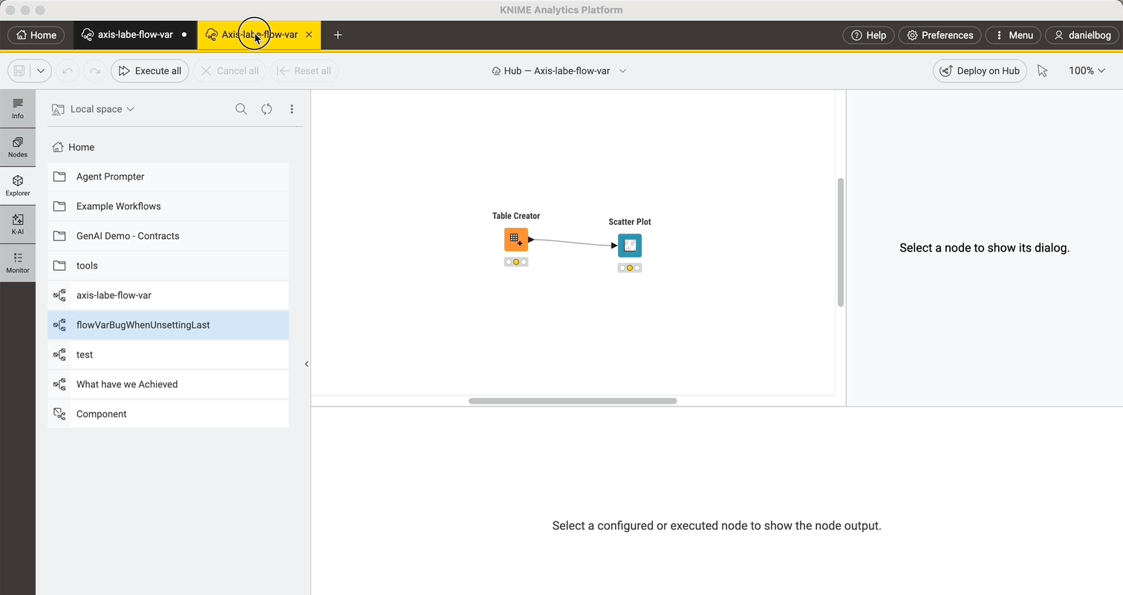Image resolution: width=1123 pixels, height=595 pixels.
Task: Select the Table Creator node
Action: point(516,240)
